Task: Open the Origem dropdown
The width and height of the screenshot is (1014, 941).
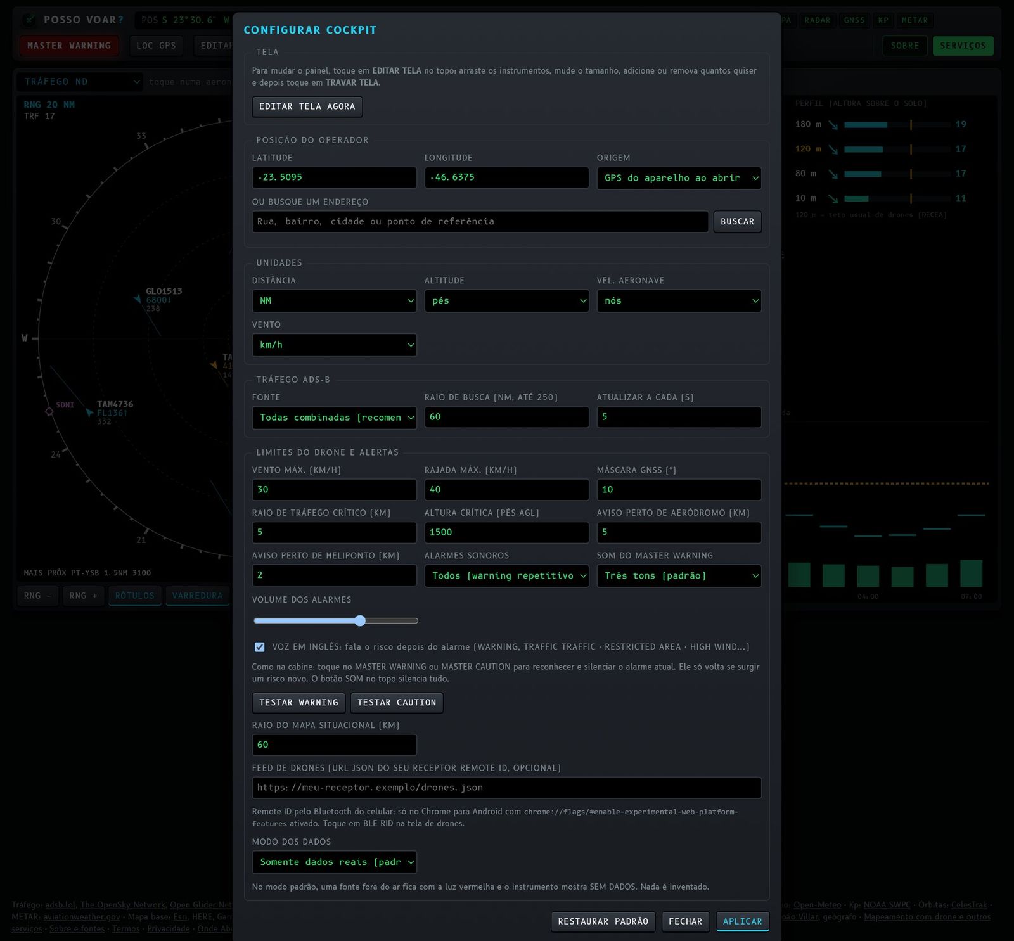Action: click(x=679, y=178)
